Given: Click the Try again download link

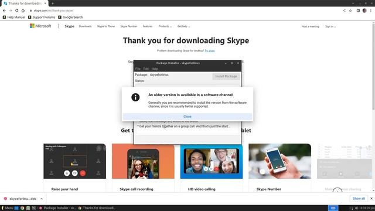Looking at the screenshot, I should [210, 51].
